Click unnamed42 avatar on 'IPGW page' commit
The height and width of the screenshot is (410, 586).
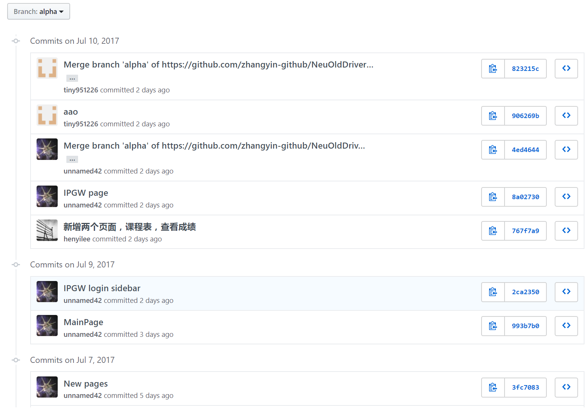(47, 196)
